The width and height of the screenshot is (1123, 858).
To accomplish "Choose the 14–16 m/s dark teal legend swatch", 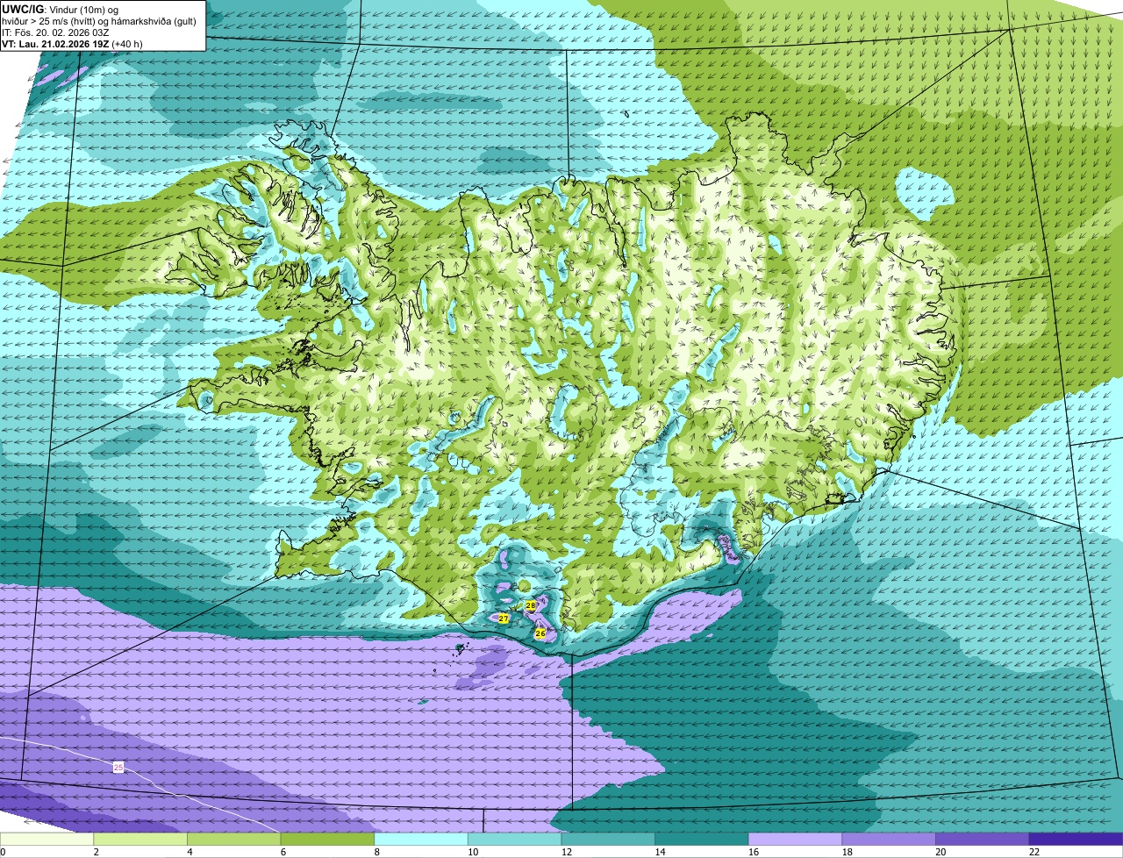I will (702, 840).
